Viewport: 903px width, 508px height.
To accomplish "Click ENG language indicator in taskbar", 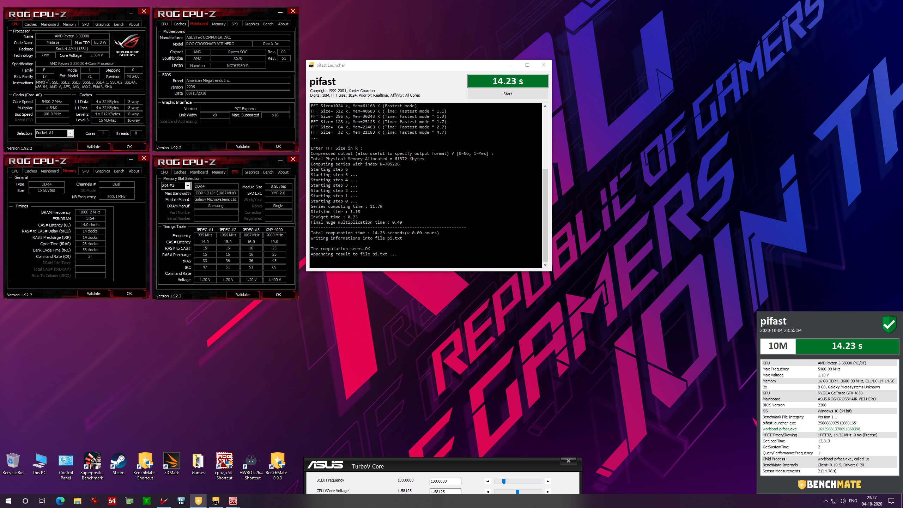I will pos(853,501).
